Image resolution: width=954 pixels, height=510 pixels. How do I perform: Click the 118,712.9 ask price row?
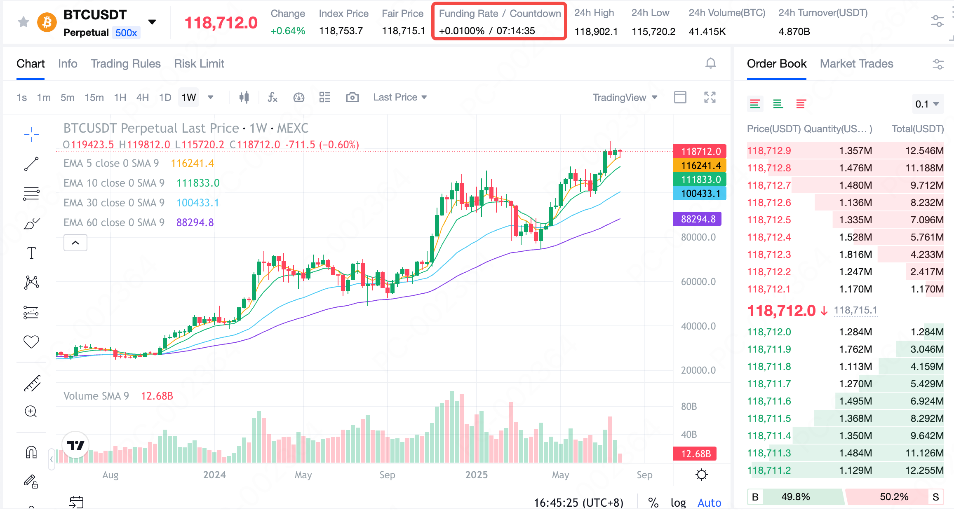(768, 150)
